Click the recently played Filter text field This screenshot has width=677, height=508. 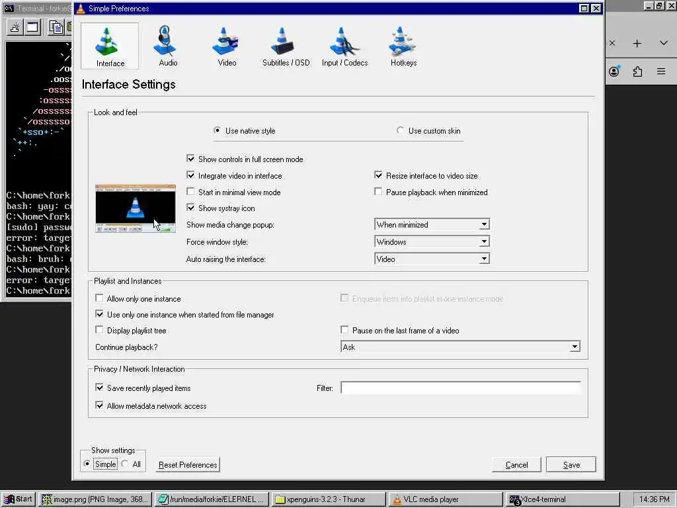coord(460,388)
